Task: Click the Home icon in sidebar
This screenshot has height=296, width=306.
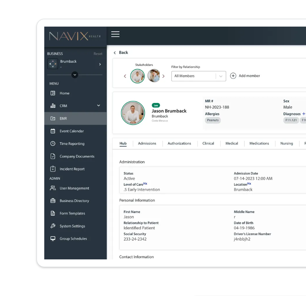Action: (x=53, y=93)
